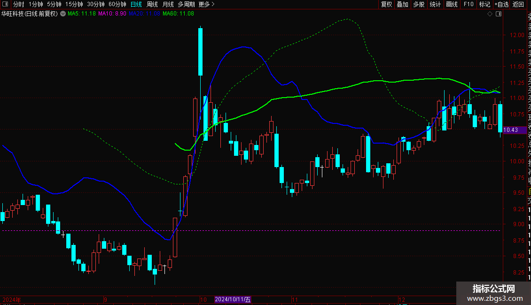Open 多周期 multi-period view
Screen dimensions: 531x305
(186, 4)
